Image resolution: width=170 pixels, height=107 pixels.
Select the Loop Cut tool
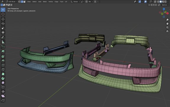tap(3, 65)
